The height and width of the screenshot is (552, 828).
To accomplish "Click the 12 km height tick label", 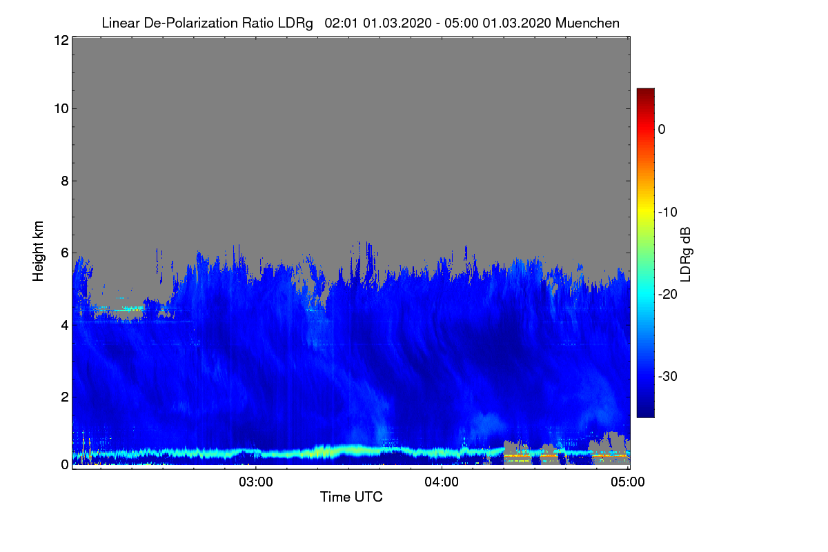I will click(60, 40).
